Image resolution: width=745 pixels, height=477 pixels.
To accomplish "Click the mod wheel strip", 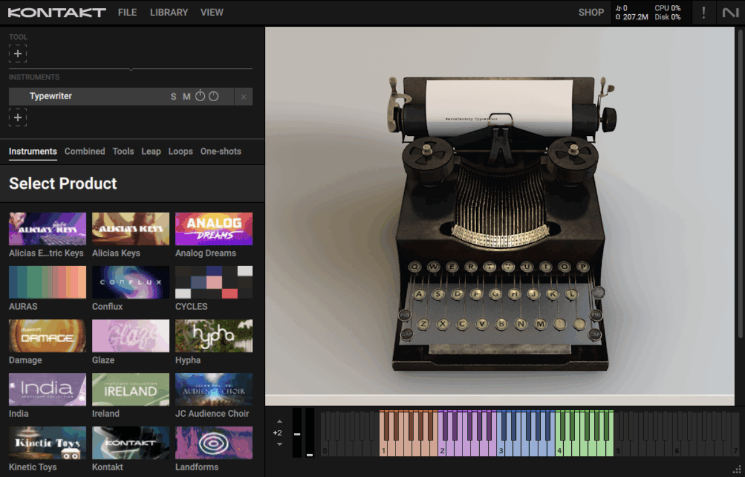I will point(310,433).
